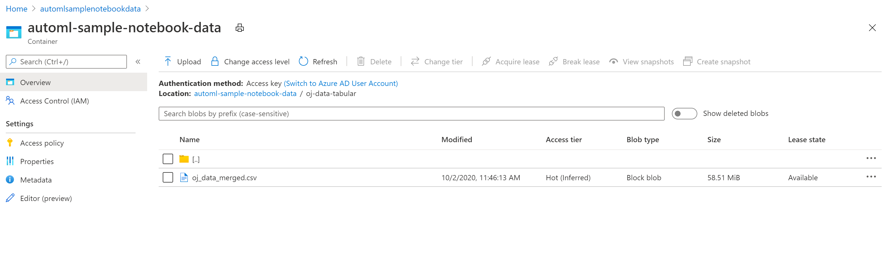Sort by the Lease state column header

tap(806, 140)
